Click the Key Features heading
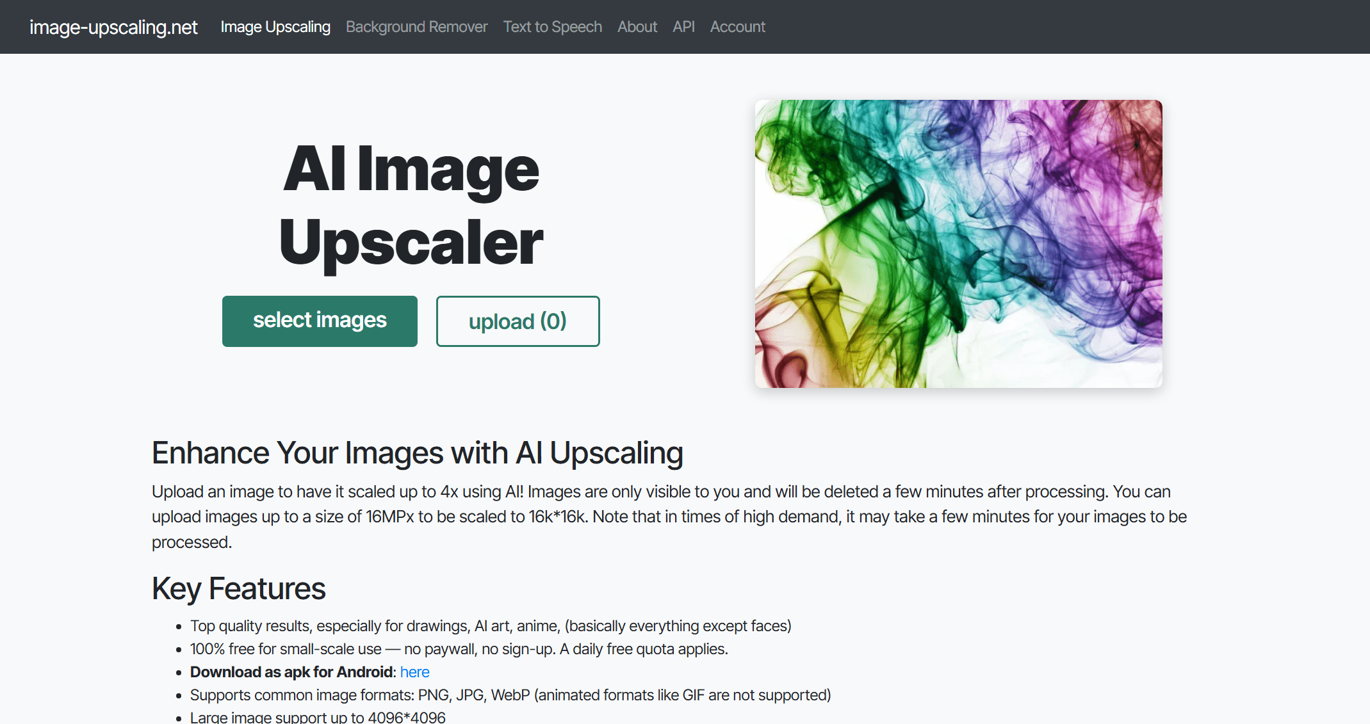 (x=238, y=588)
